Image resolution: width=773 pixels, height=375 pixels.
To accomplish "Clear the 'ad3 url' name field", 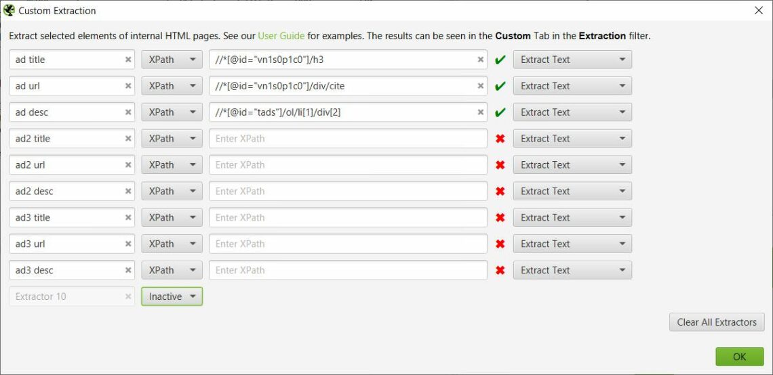I will pyautogui.click(x=128, y=244).
